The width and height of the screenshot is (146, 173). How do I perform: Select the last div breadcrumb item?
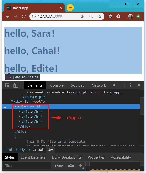[50, 150]
